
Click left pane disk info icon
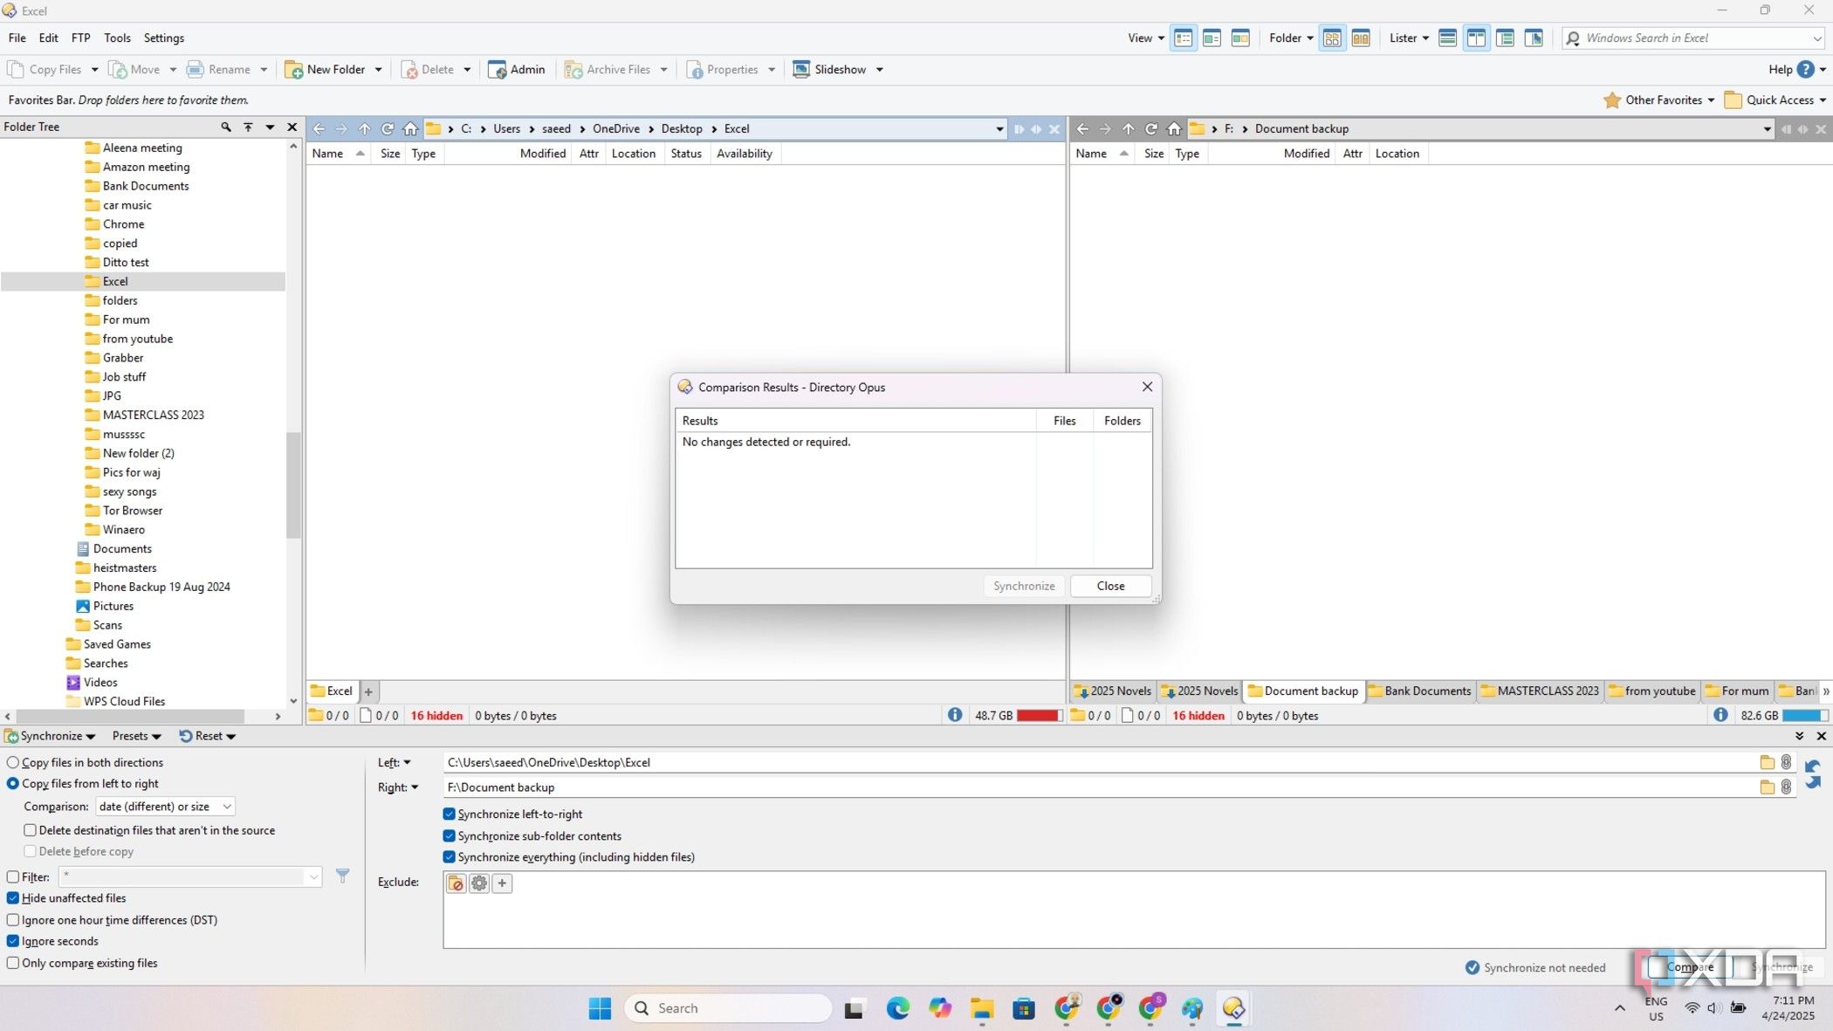pyautogui.click(x=955, y=715)
